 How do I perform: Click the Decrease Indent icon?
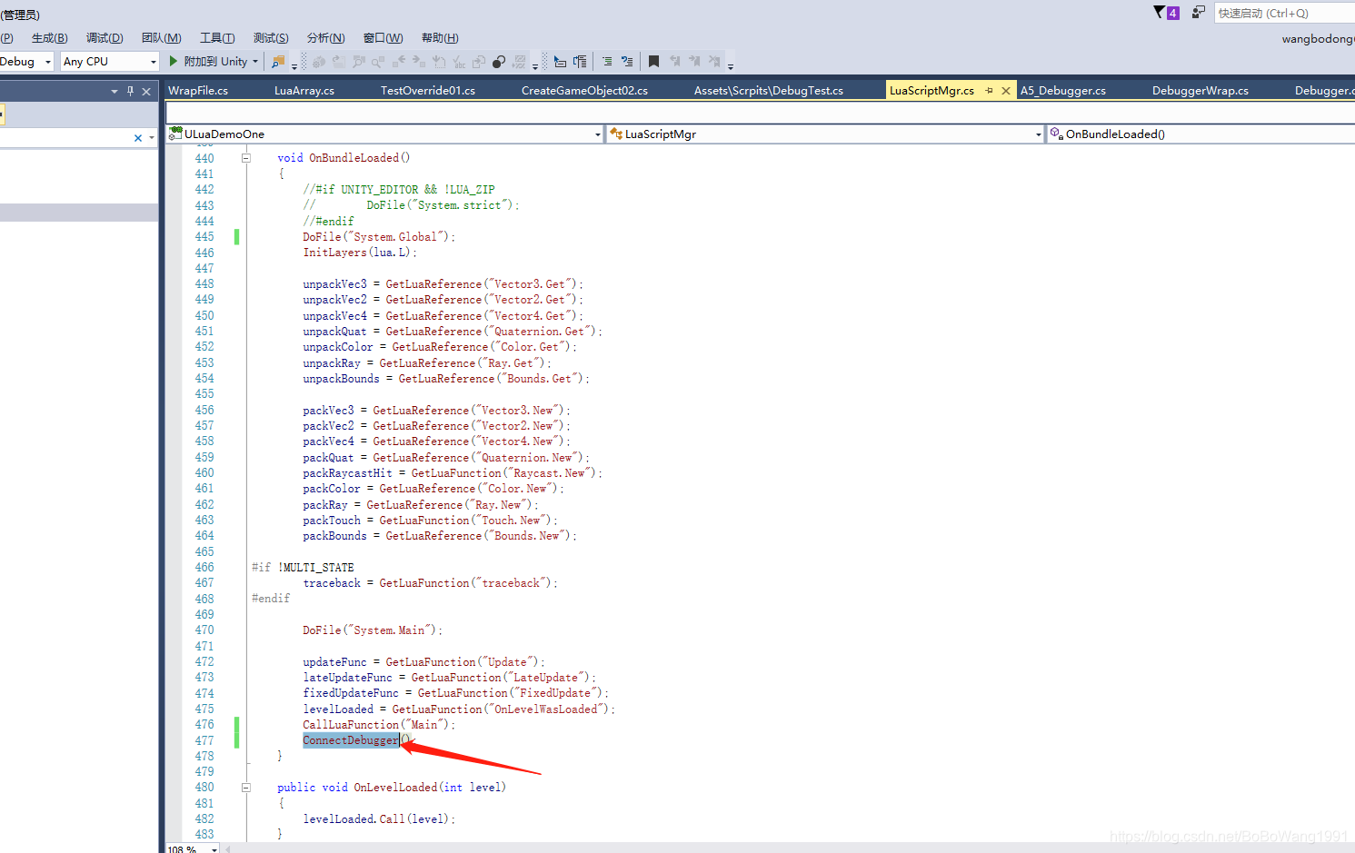point(607,61)
